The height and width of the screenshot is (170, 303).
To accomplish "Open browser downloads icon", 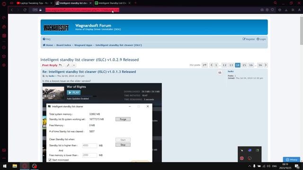I will coord(286,10).
